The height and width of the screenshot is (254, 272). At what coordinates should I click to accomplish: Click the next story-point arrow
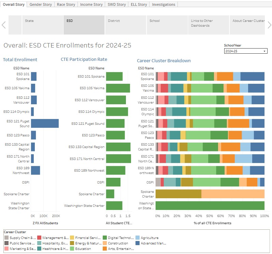pos(269,25)
